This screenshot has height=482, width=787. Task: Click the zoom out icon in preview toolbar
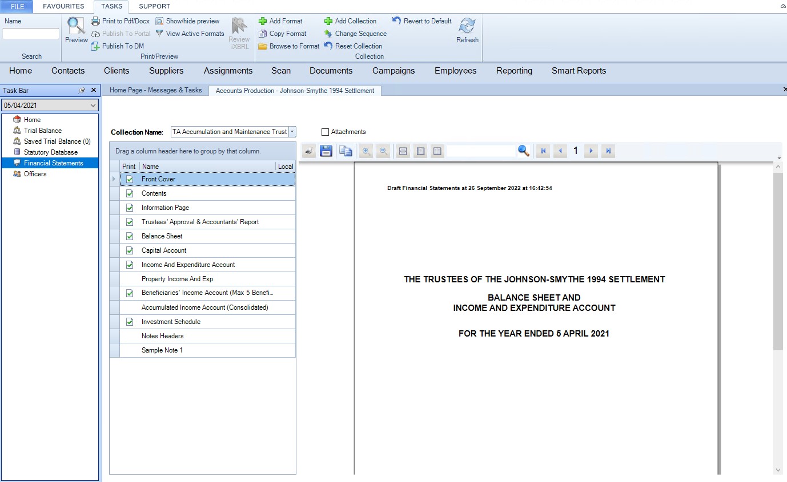tap(383, 151)
